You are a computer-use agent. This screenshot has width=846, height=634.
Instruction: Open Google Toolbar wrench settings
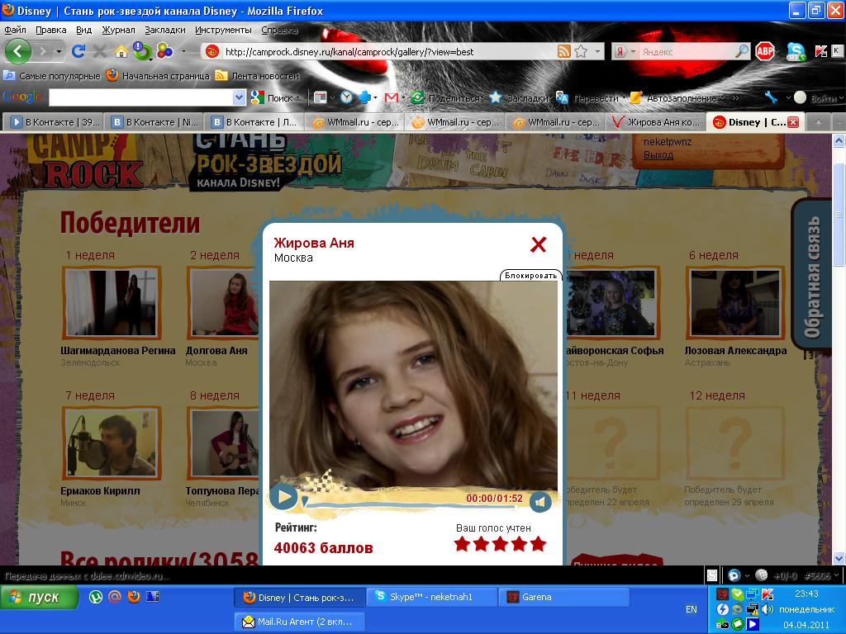pyautogui.click(x=772, y=97)
